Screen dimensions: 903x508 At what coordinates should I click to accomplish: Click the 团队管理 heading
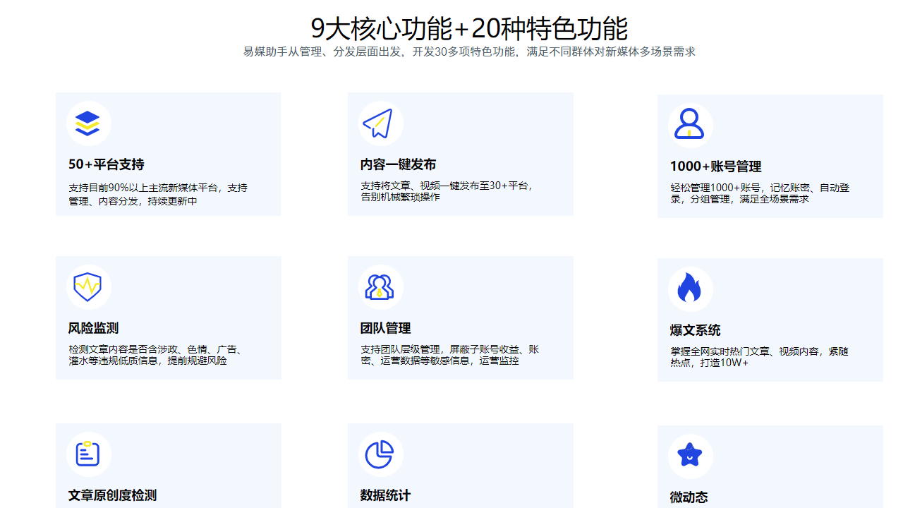(x=380, y=328)
